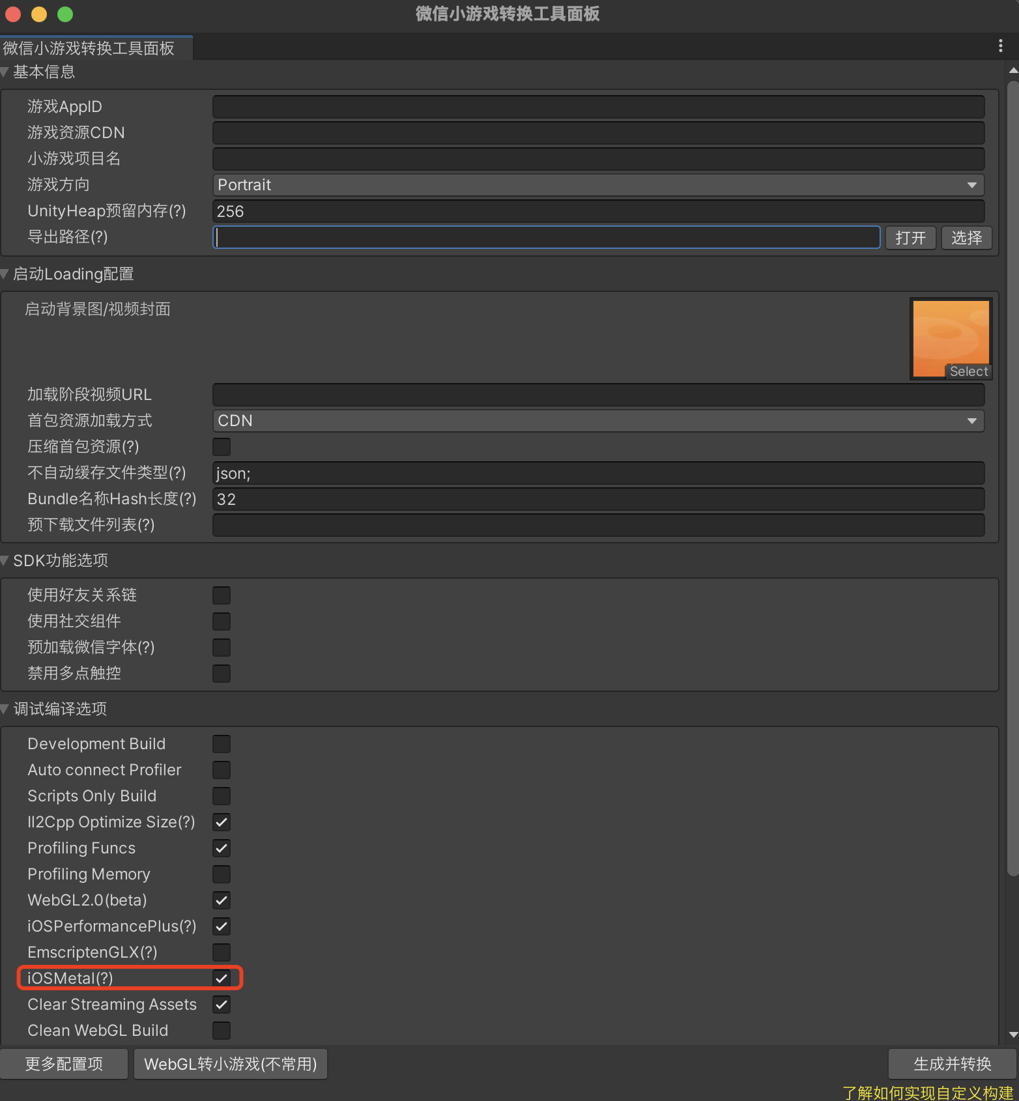The height and width of the screenshot is (1101, 1019).
Task: Collapse the 基本信息 section
Action: click(x=5, y=72)
